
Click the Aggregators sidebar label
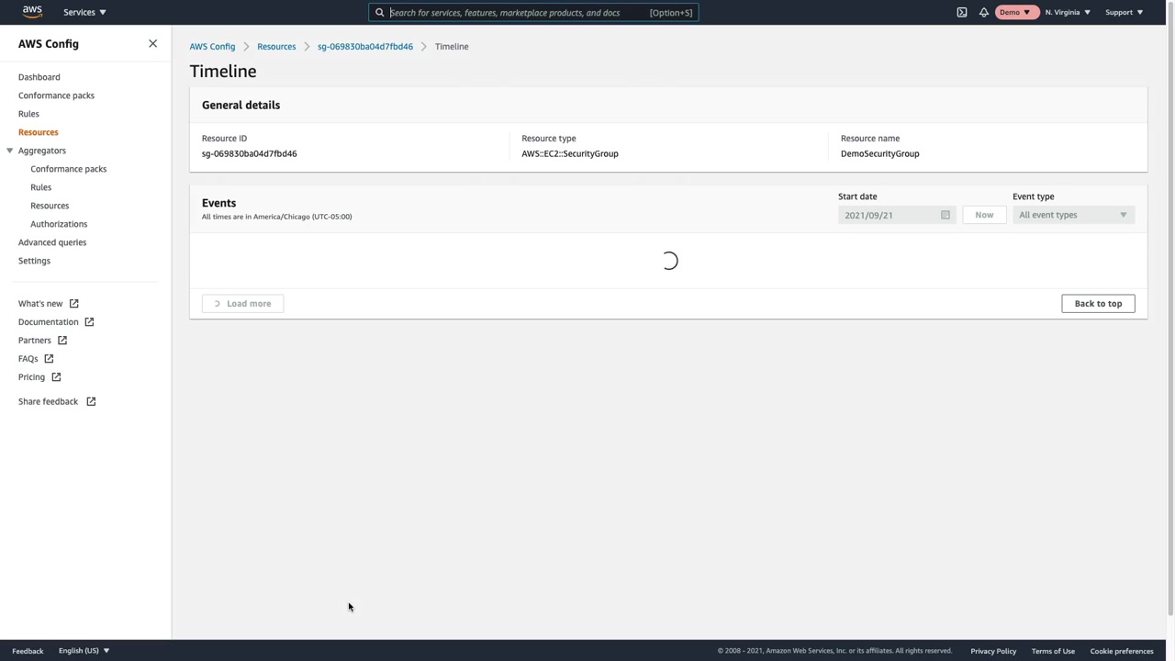42,151
